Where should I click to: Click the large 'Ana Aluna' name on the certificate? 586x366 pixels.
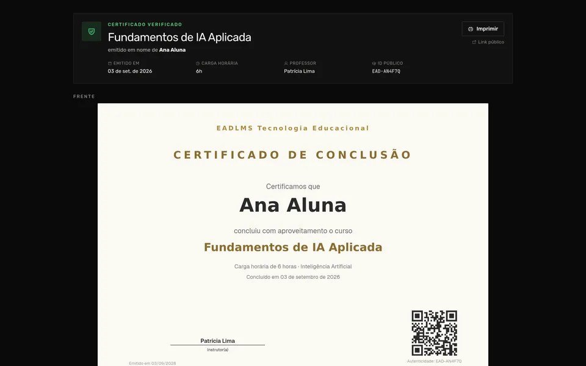(293, 205)
